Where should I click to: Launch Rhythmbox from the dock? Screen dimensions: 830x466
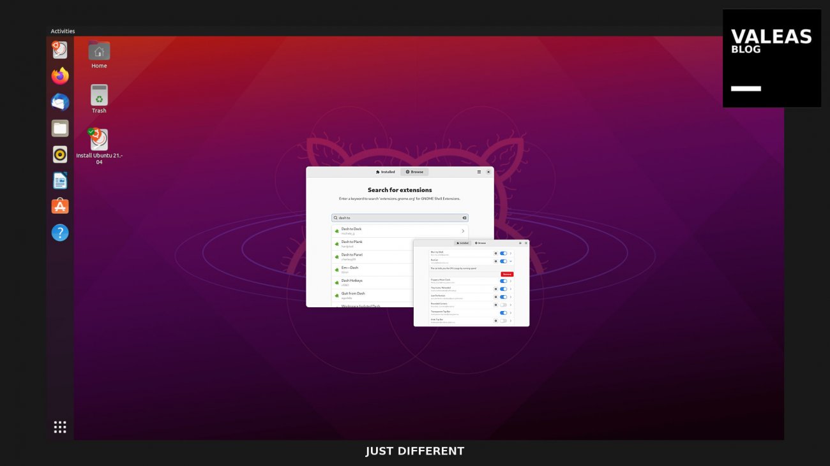pos(60,154)
